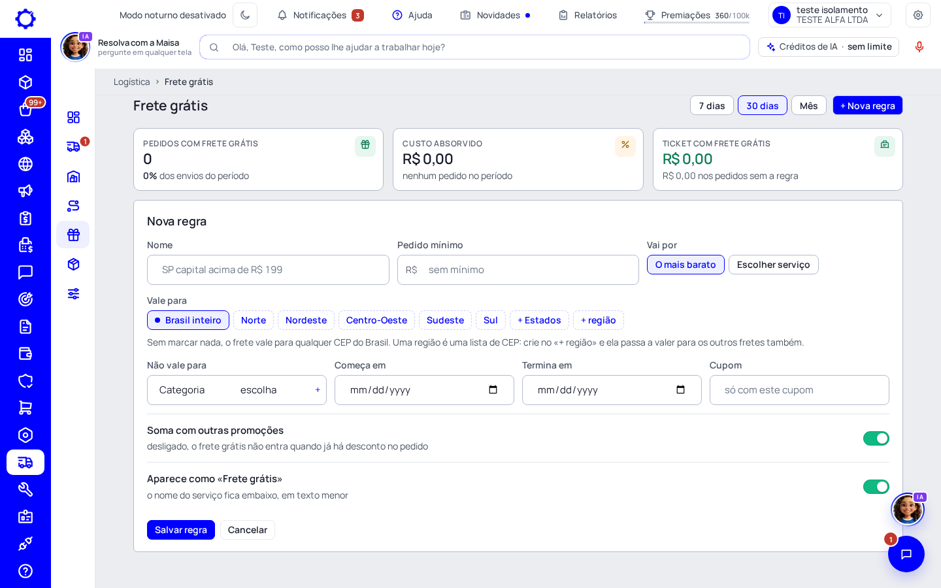Click the Maisa assistant search field
This screenshot has height=588, width=941.
tap(474, 47)
